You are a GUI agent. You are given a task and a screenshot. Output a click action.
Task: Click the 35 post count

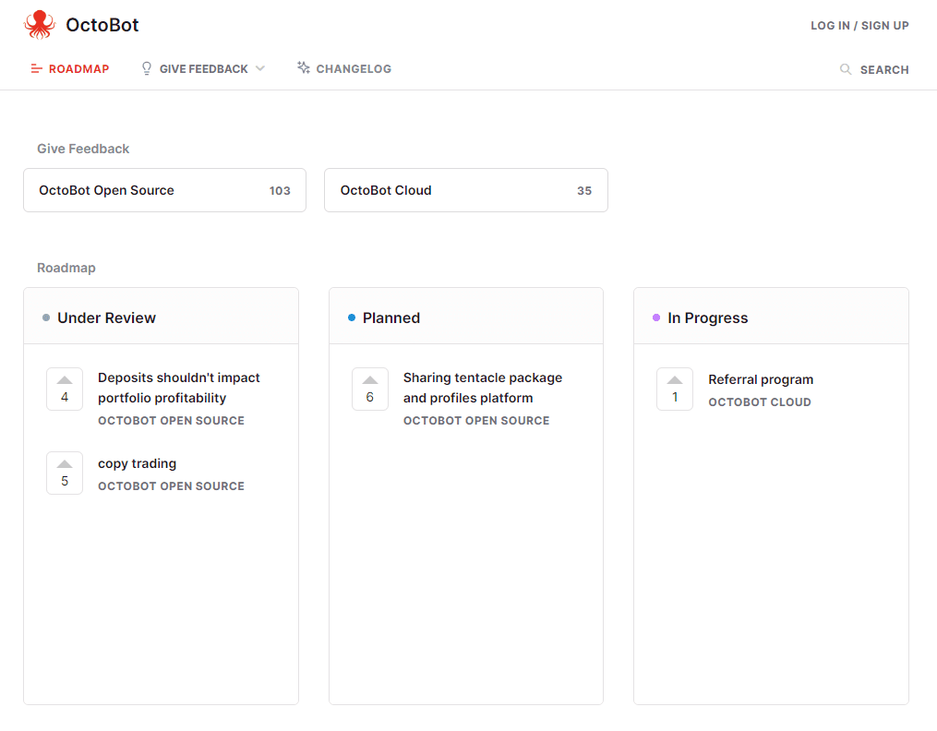[584, 190]
